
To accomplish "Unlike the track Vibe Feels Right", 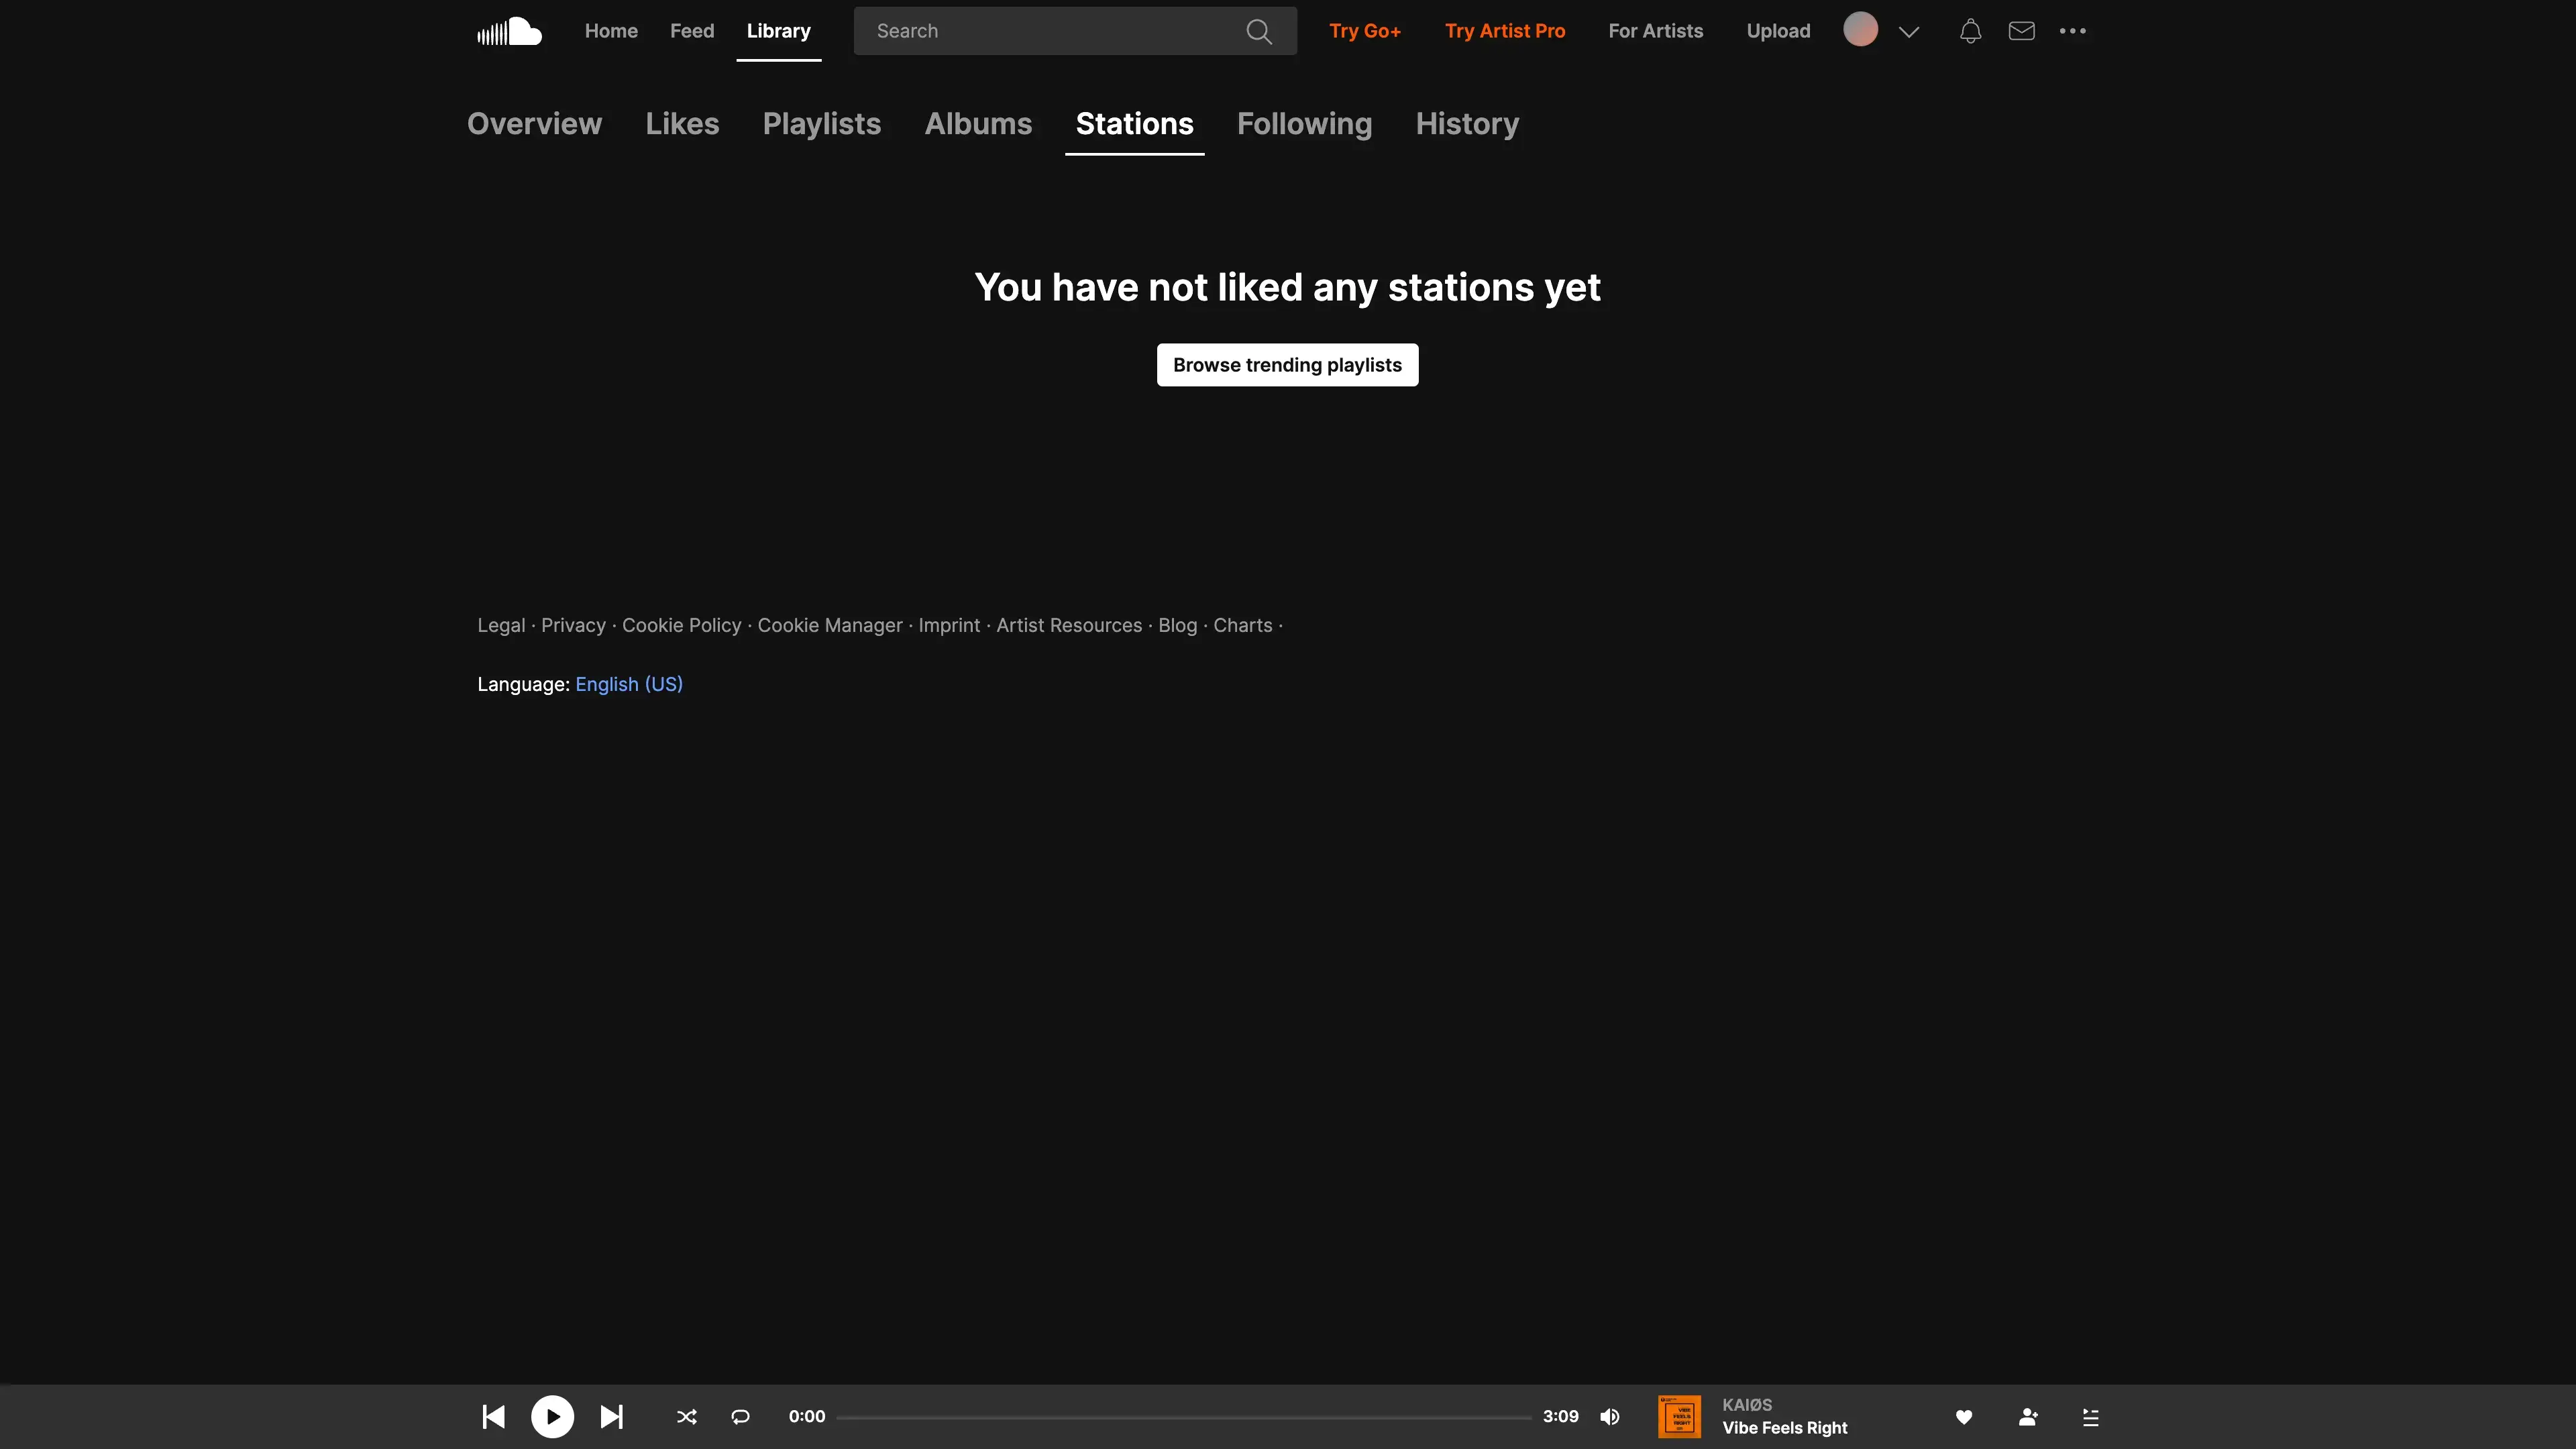I will [1963, 1416].
